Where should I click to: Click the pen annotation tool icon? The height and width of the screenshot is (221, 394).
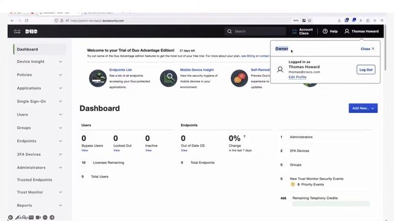pyautogui.click(x=17, y=217)
